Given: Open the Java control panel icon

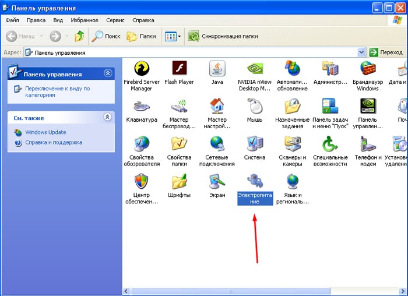Looking at the screenshot, I should click(217, 69).
